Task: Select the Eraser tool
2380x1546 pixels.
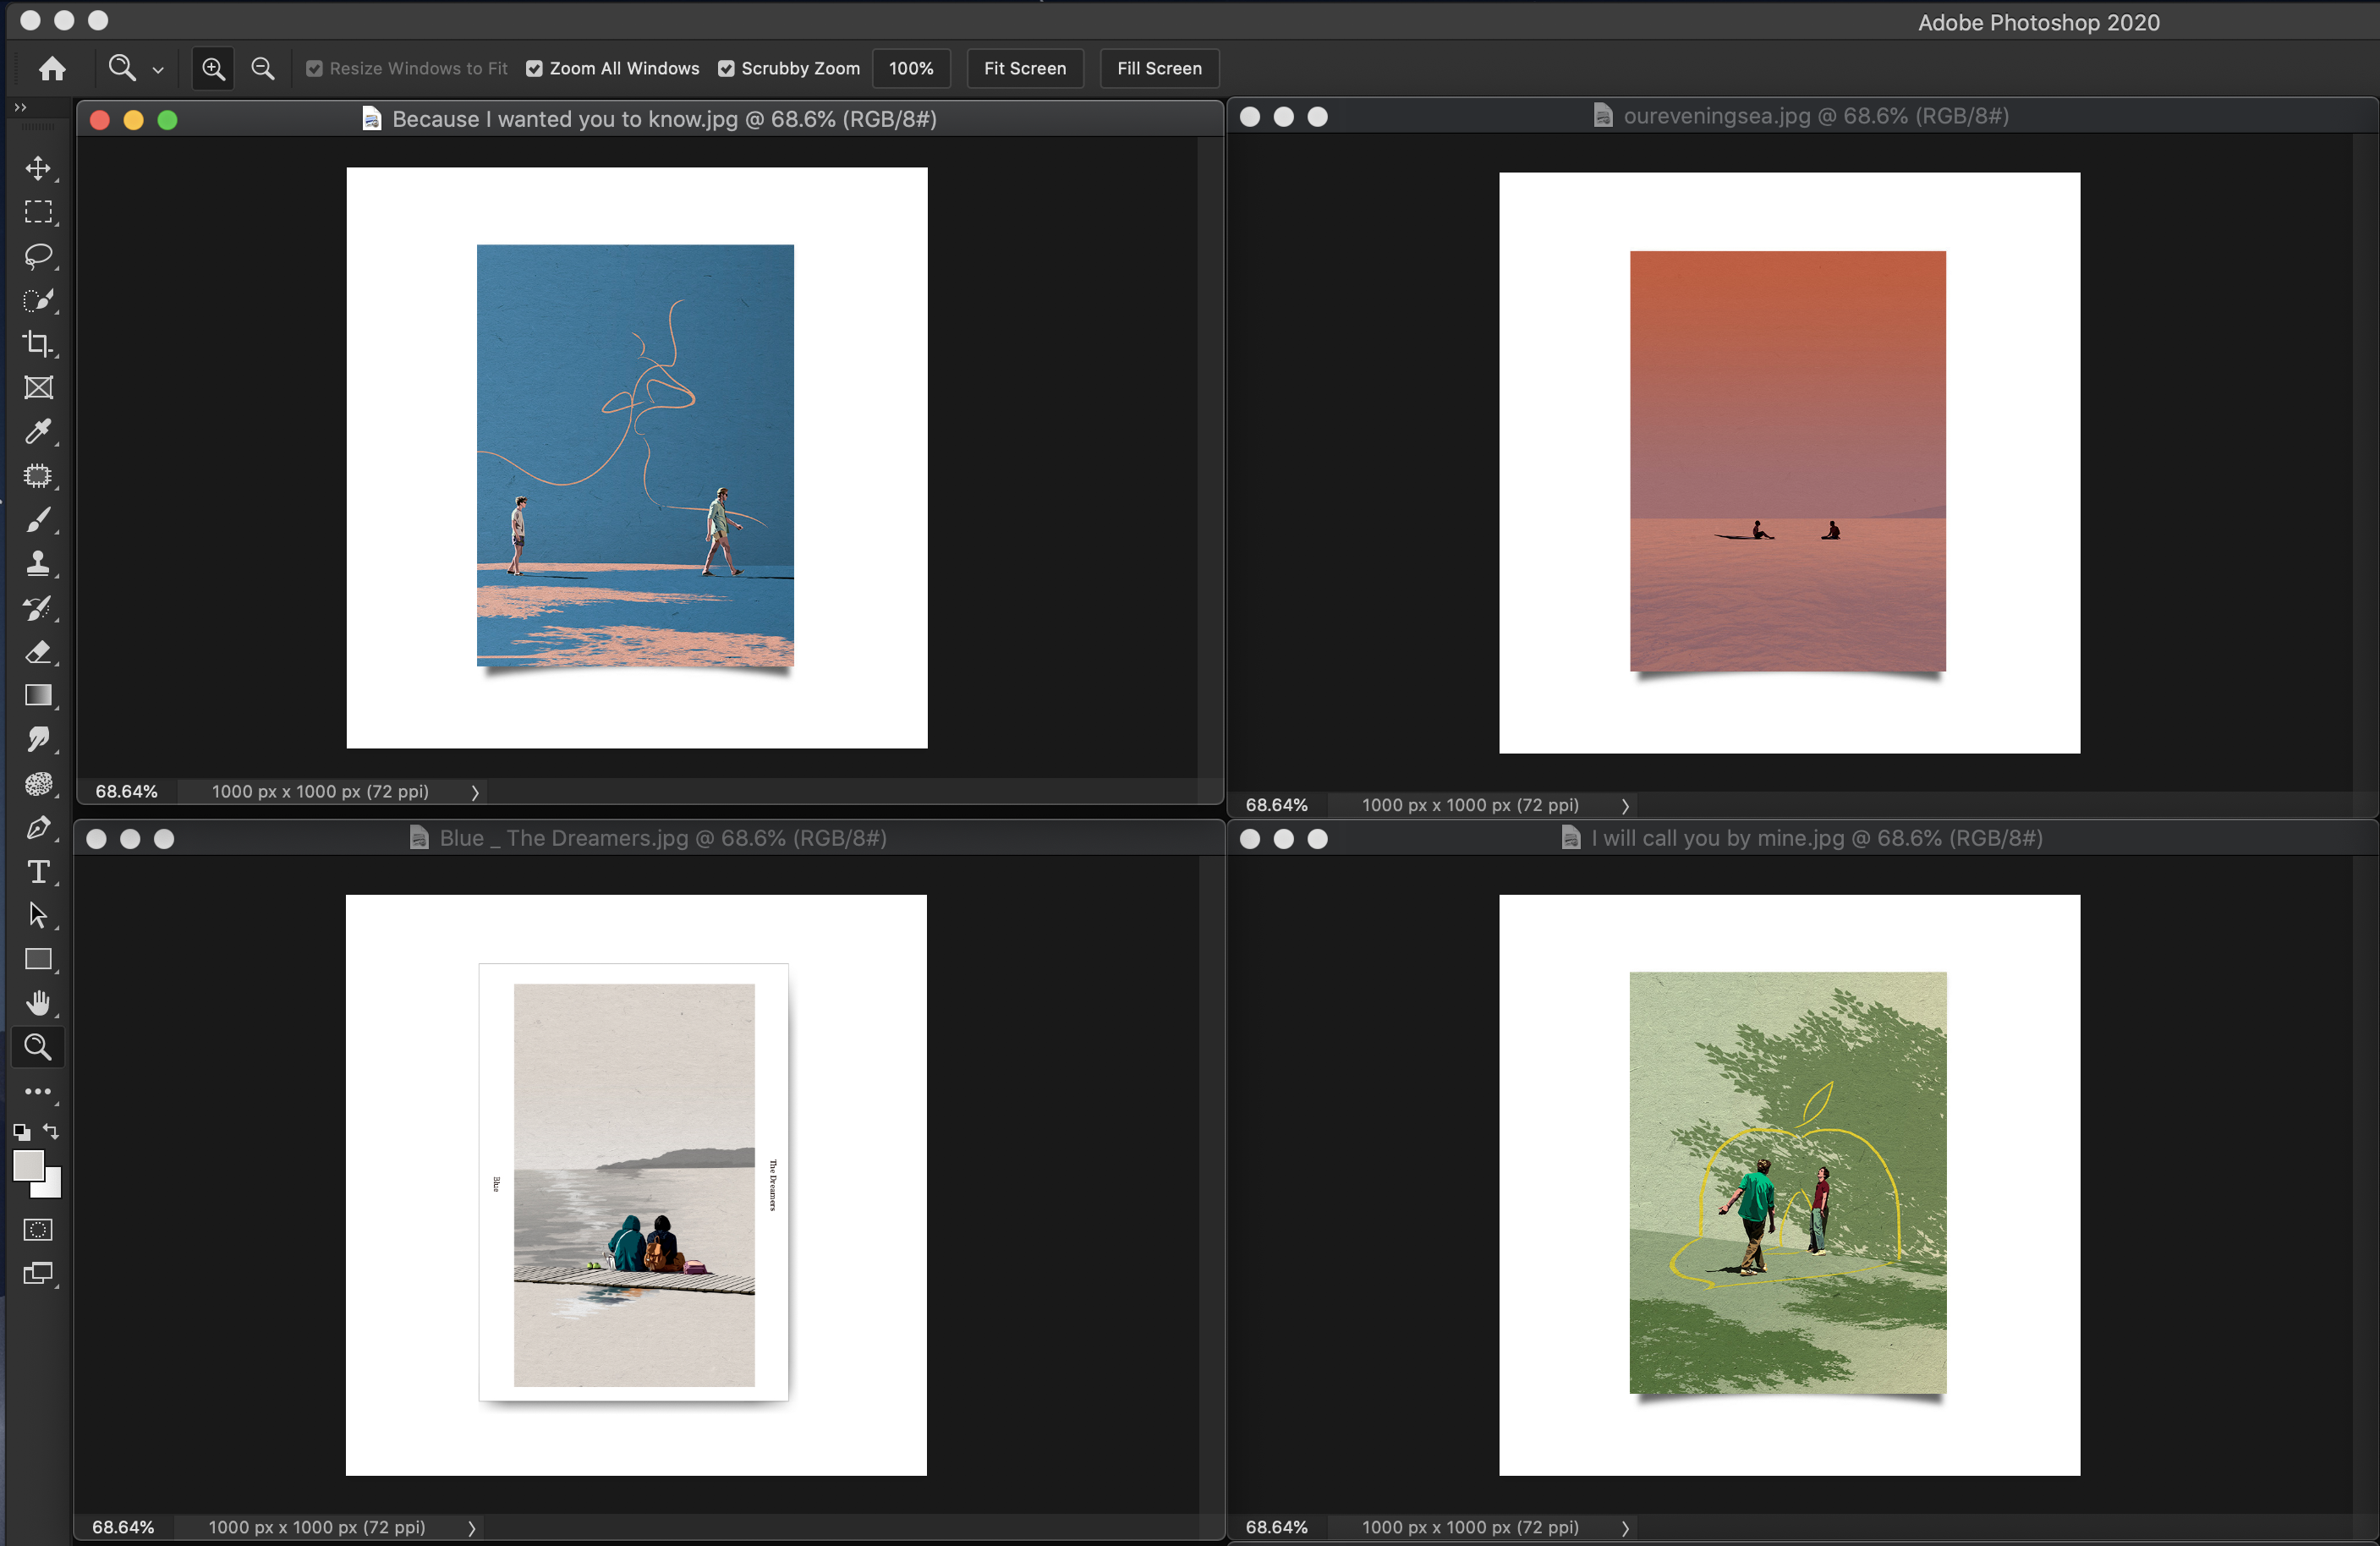Action: click(38, 652)
